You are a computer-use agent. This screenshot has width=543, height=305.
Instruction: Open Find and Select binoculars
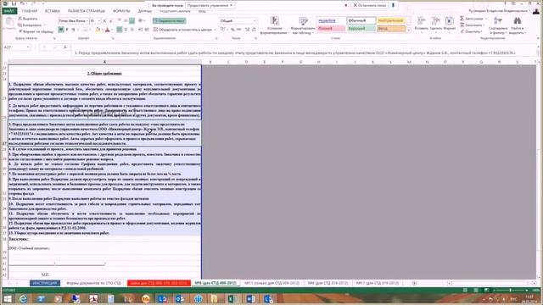tap(517, 25)
